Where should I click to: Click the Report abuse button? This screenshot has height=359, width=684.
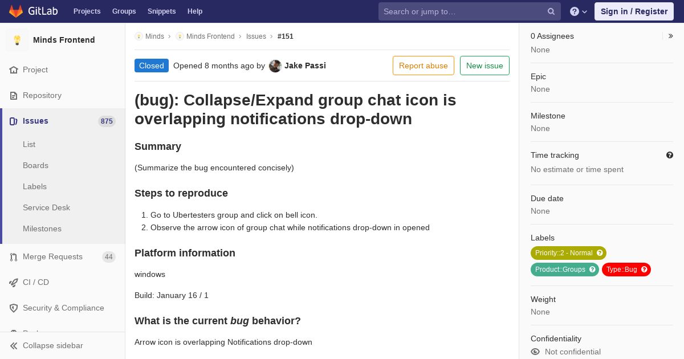pos(424,66)
